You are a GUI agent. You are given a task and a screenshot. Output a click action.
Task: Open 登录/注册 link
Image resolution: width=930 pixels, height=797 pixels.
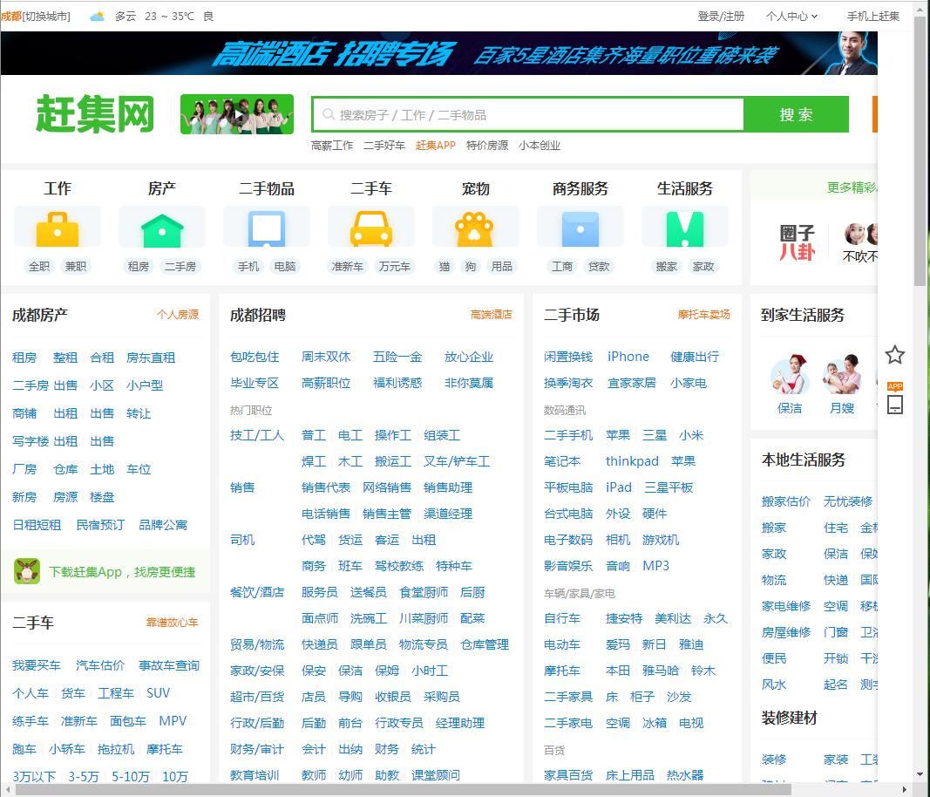(x=721, y=17)
